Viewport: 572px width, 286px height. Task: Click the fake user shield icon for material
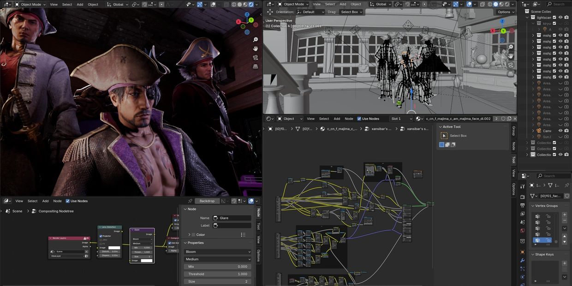503,119
